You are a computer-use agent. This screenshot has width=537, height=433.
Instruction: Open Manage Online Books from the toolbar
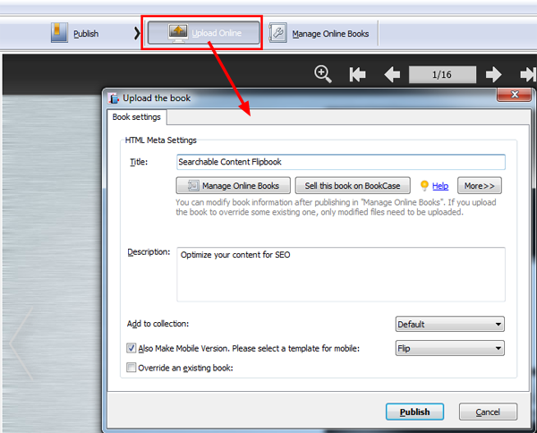click(x=320, y=33)
